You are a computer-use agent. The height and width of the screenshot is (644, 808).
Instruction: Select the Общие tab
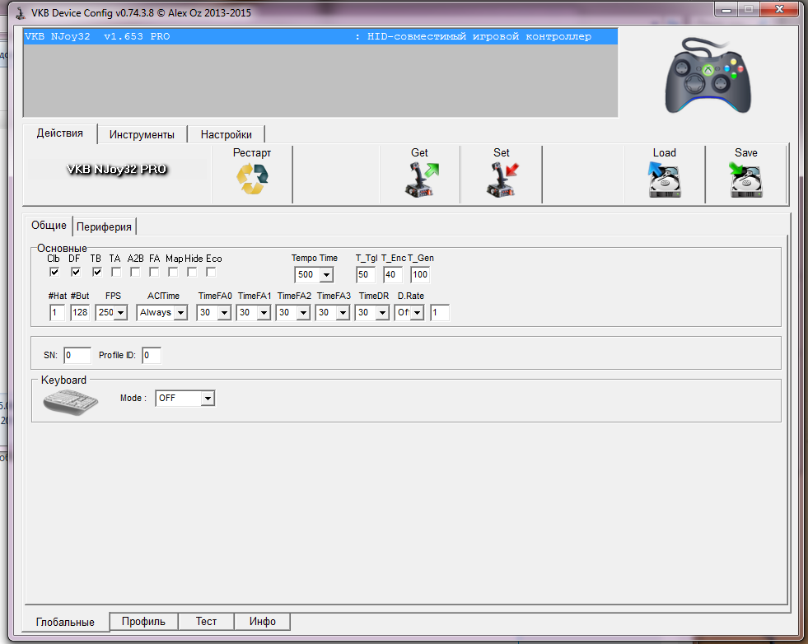point(49,225)
